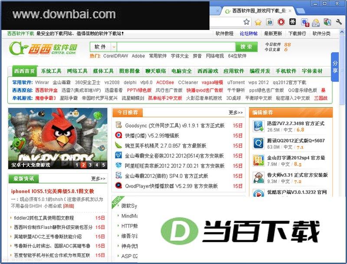Select the 西西游戏 navigation tab
Screen dimensions: 347x264
[208, 71]
